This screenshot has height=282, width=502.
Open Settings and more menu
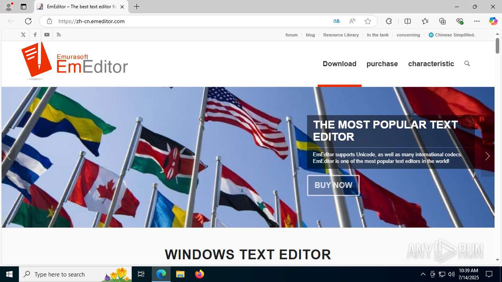click(x=477, y=21)
